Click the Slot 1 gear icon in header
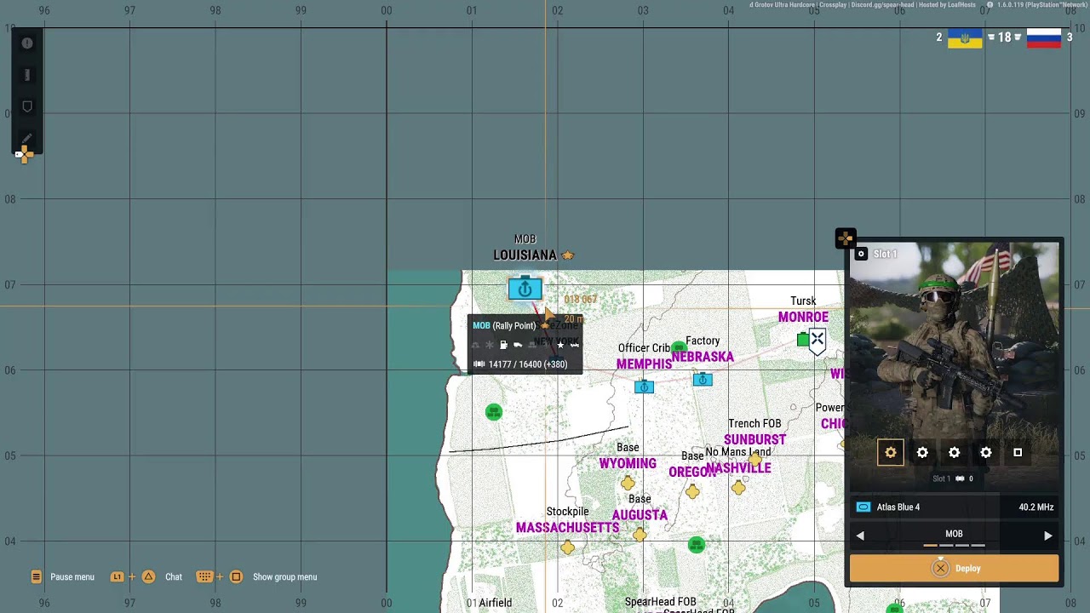Viewport: 1090px width, 613px height. 861,254
